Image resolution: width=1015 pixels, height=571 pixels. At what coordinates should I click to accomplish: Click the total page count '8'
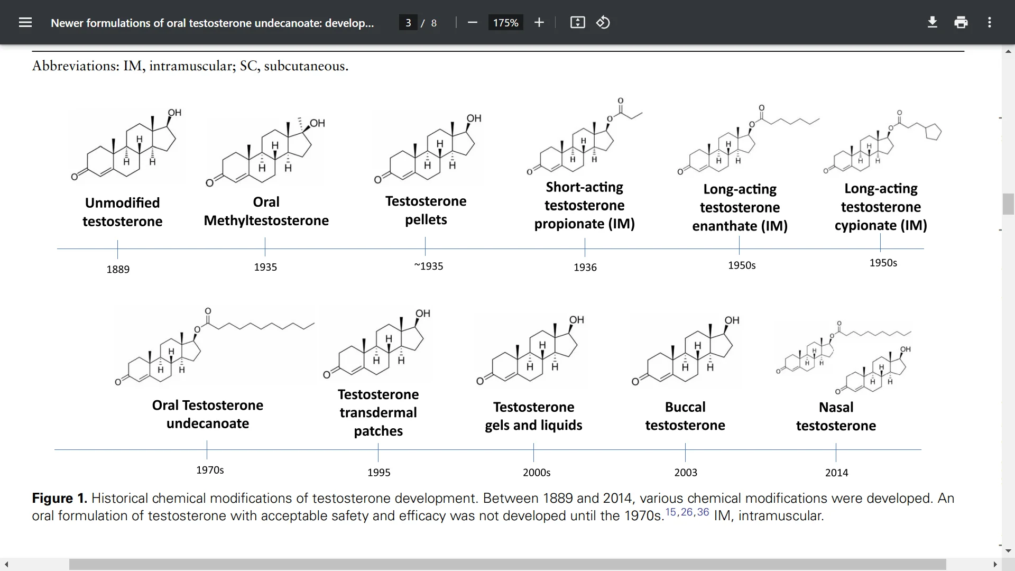[434, 23]
